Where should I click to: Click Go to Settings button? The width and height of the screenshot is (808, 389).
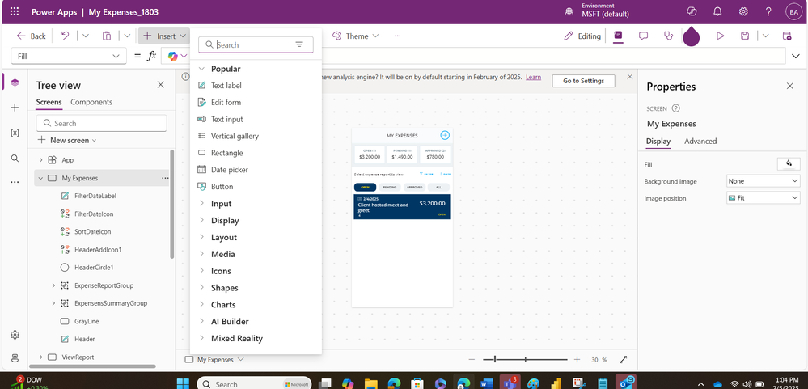coord(584,81)
